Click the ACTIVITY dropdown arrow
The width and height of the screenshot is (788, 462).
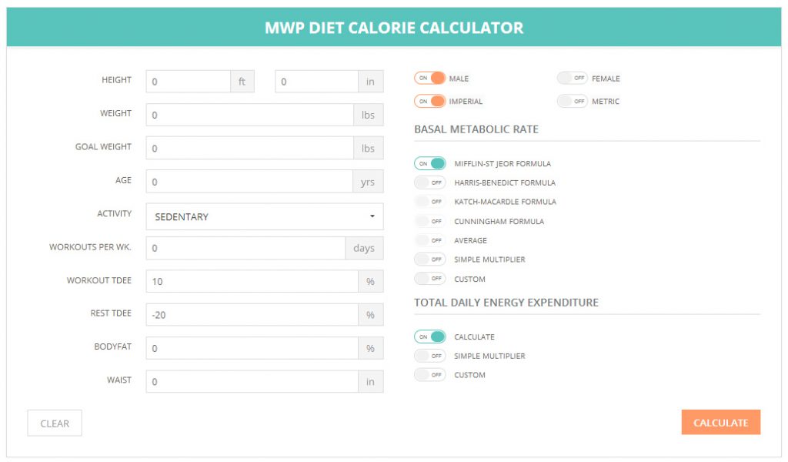tap(372, 216)
